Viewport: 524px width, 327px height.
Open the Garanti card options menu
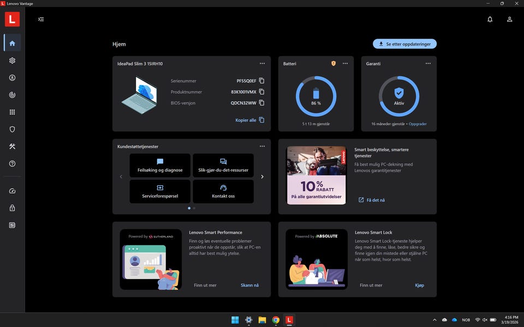point(428,63)
